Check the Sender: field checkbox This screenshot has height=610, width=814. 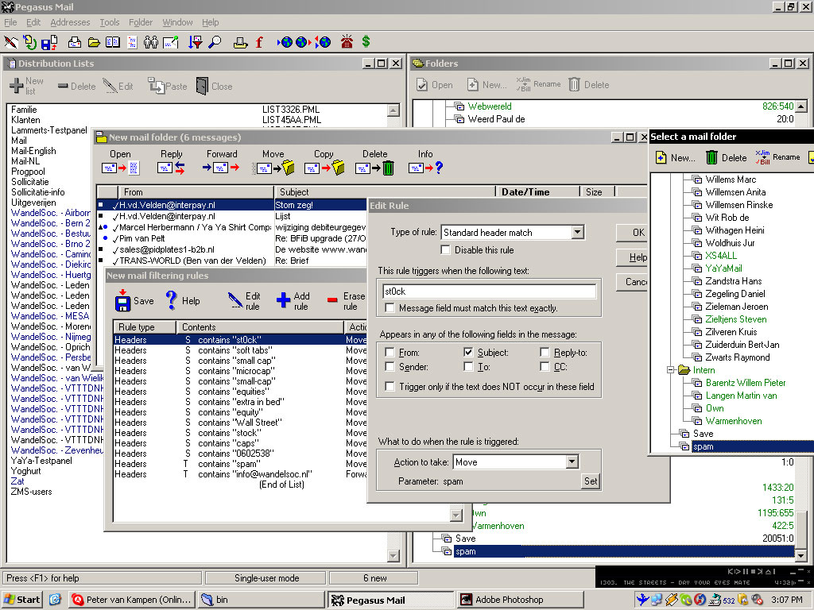(x=390, y=367)
